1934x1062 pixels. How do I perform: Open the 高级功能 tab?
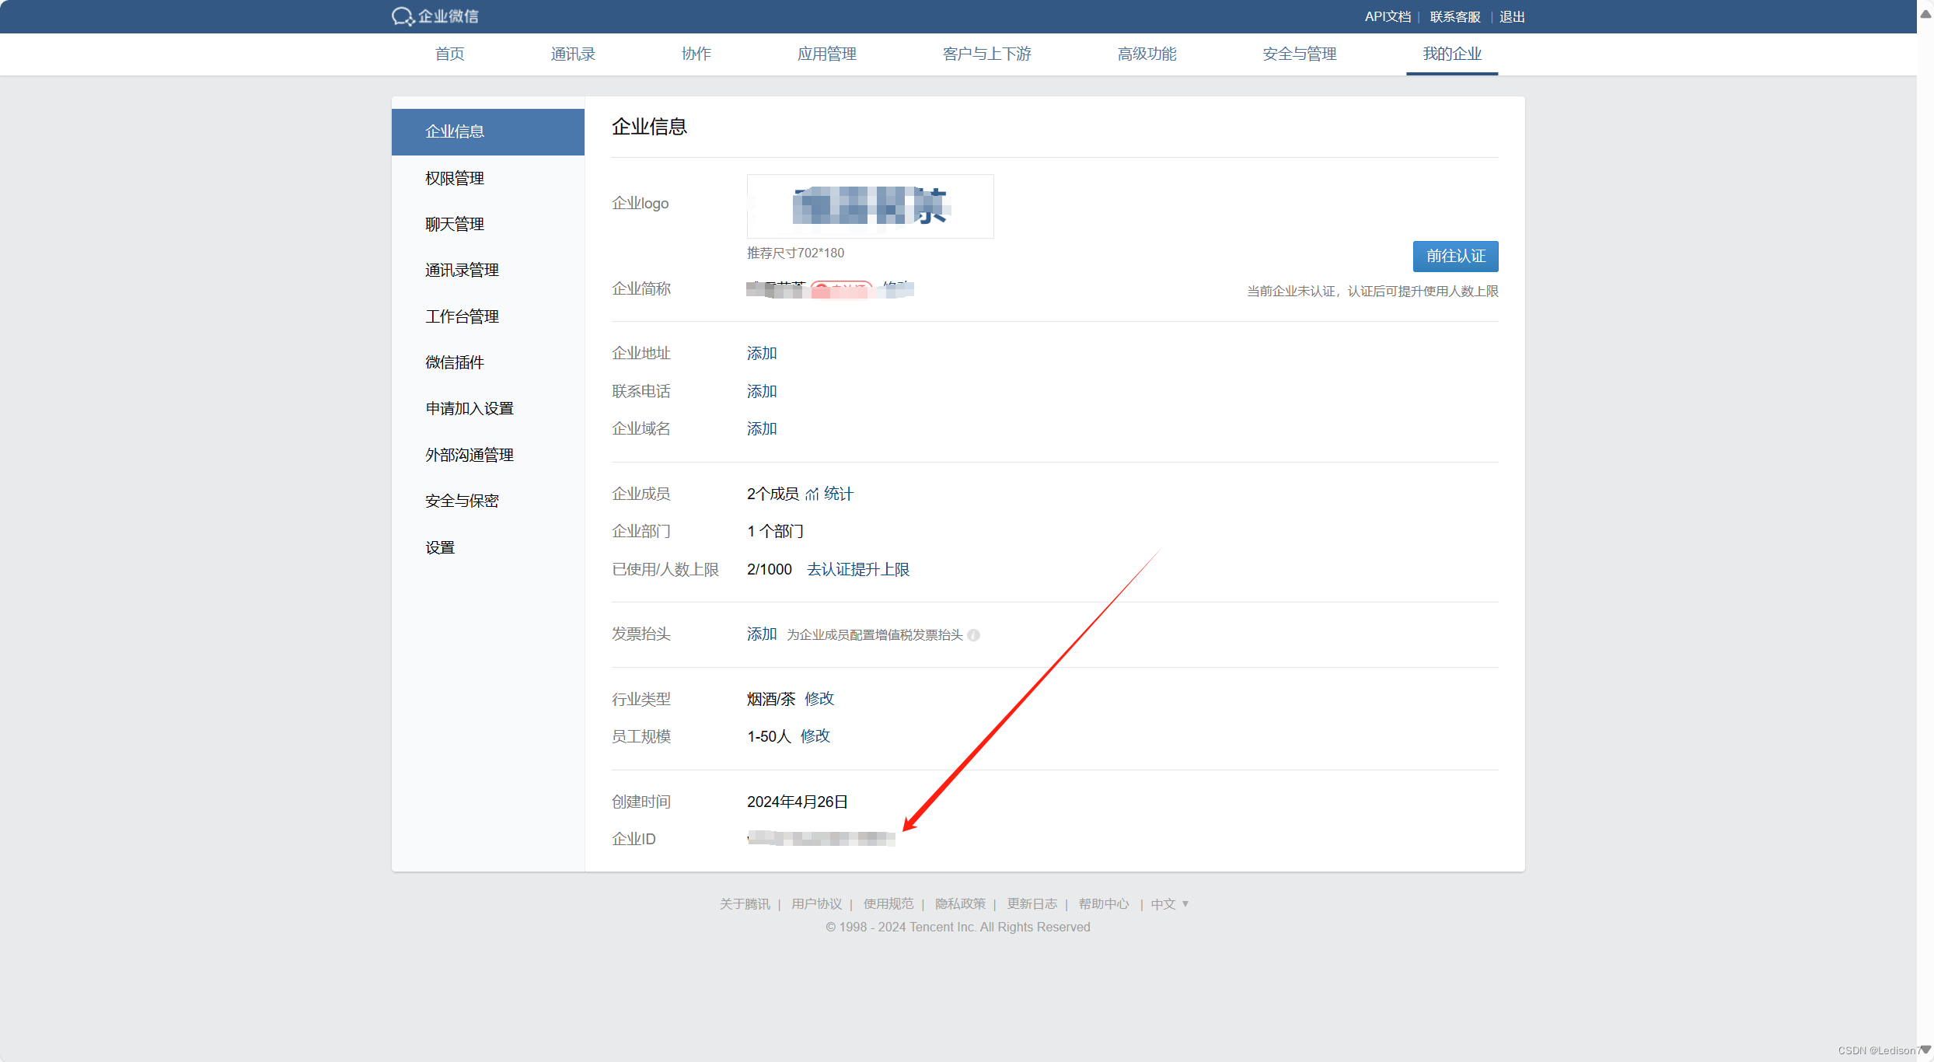[1147, 54]
